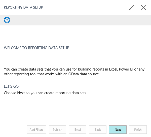Click the Publish button
This screenshot has width=151, height=137.
tap(57, 130)
